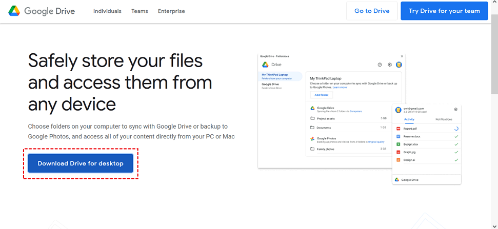The height and width of the screenshot is (229, 498).
Task: Open the Individuals menu
Action: tap(107, 11)
